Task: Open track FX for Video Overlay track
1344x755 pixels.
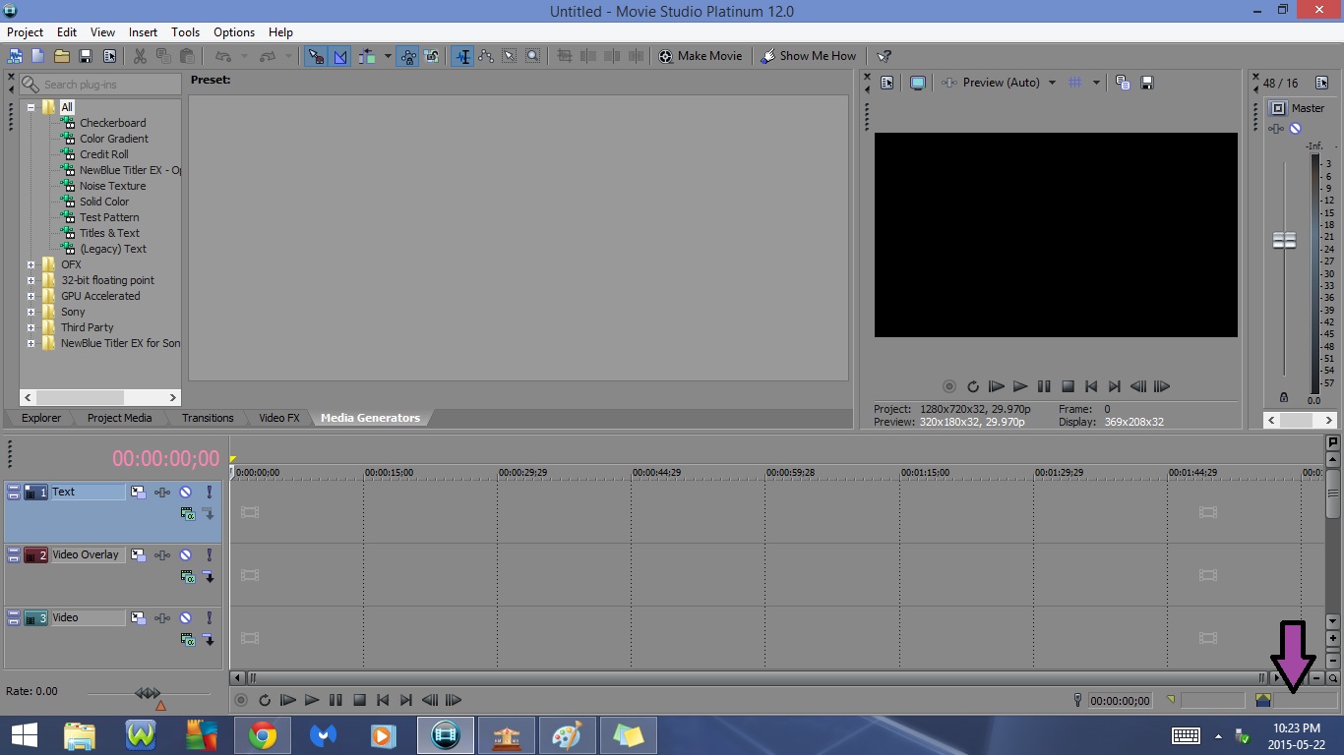Action: pyautogui.click(x=162, y=555)
